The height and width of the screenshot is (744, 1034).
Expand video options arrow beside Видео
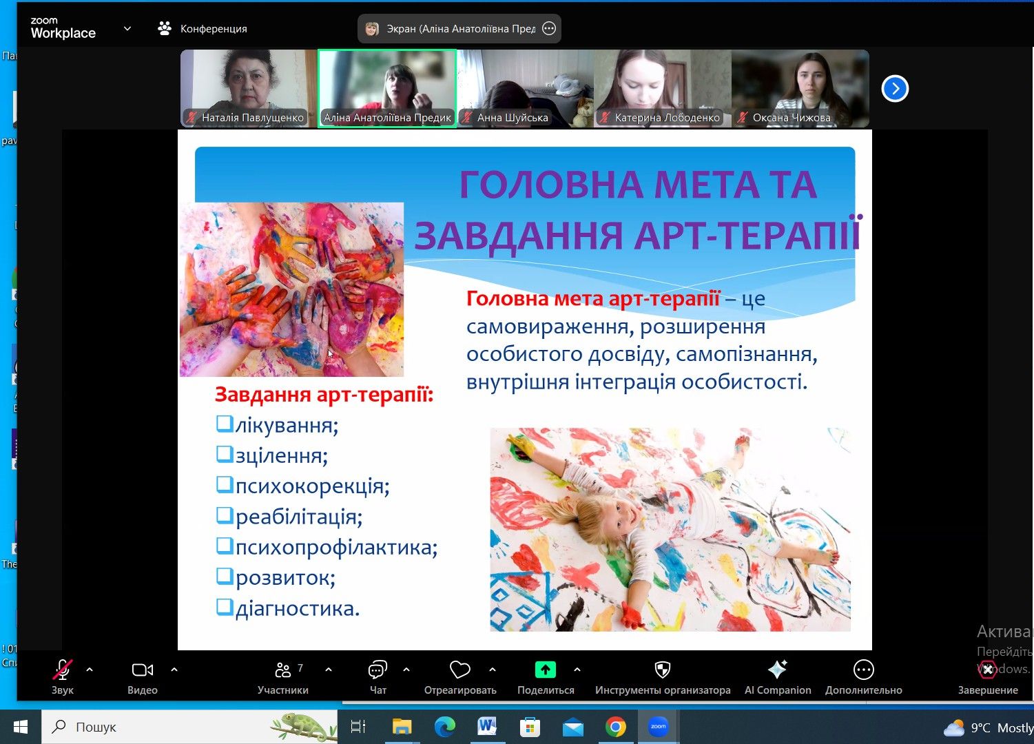pyautogui.click(x=174, y=670)
